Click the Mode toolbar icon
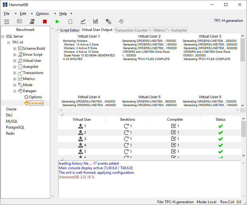This screenshot has width=247, height=205. pos(108,22)
